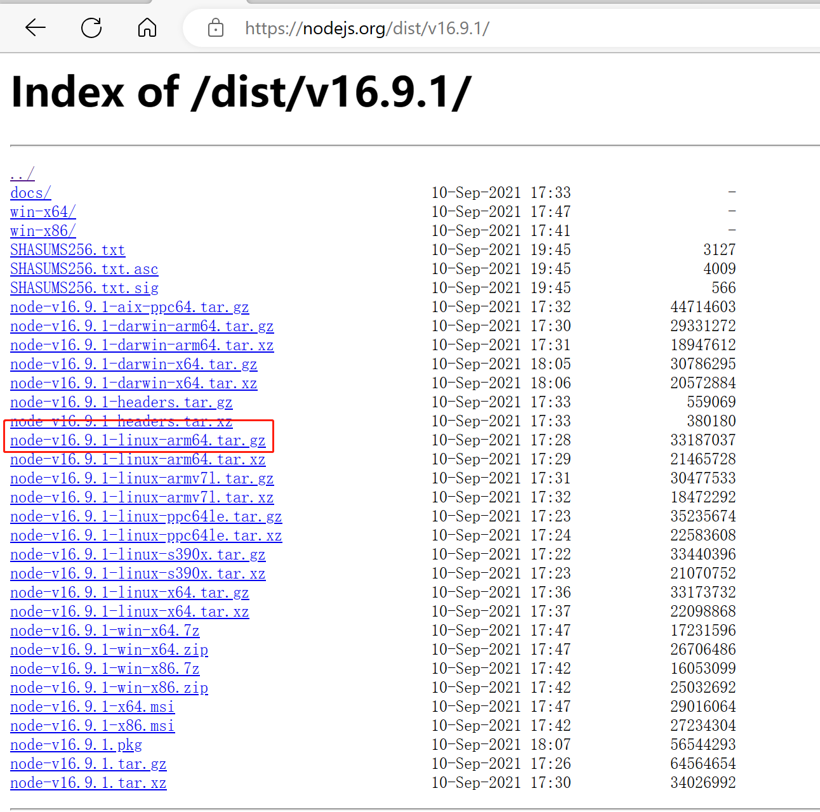Download node-v16.9.1-linux-ppc64le.tar.gz
This screenshot has height=812, width=820.
146,516
